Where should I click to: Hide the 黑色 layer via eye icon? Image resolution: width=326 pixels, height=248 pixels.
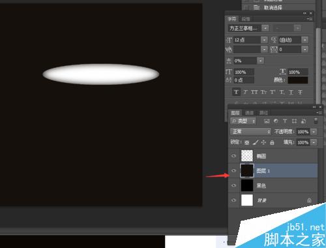[x=234, y=185]
